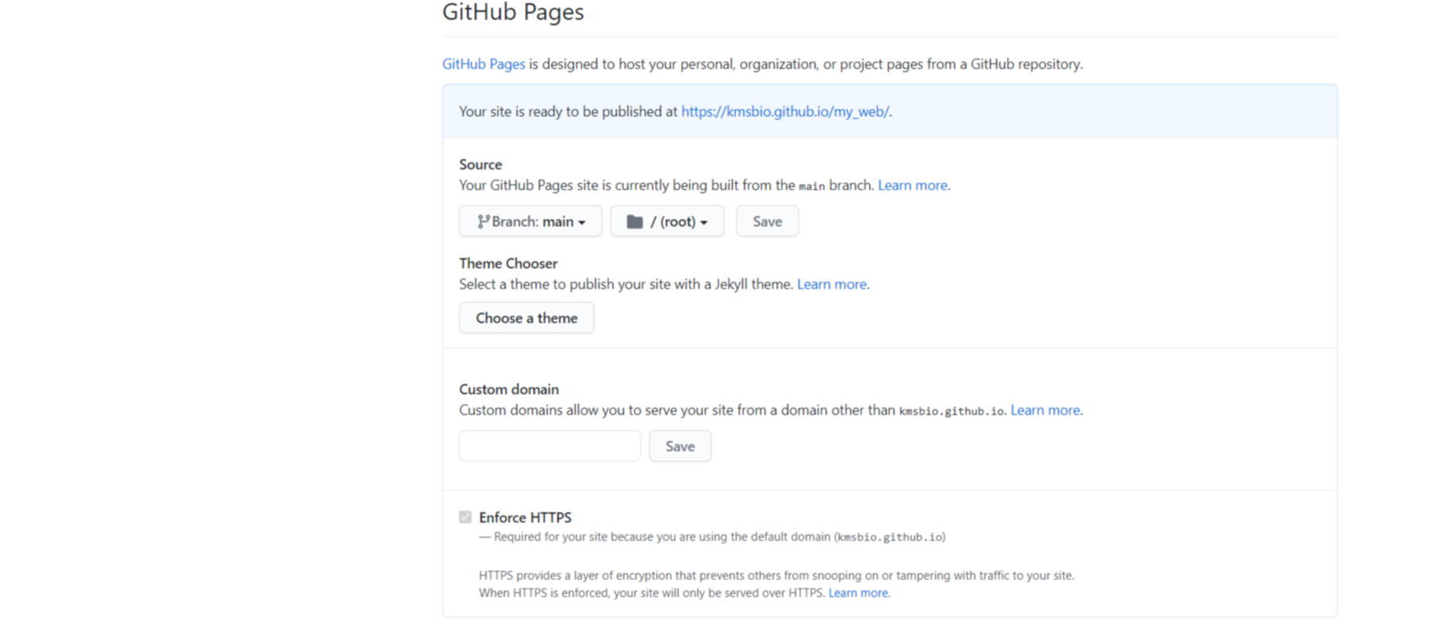Click the git branch icon

point(483,222)
